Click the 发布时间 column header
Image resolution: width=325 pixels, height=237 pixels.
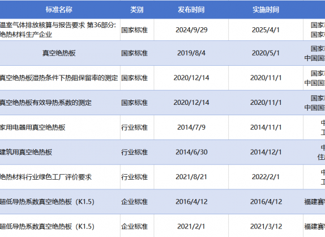191,10
